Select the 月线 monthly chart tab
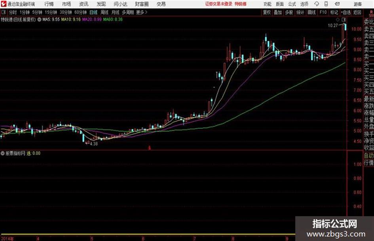Image resolution: width=374 pixels, height=241 pixels. 116,12
